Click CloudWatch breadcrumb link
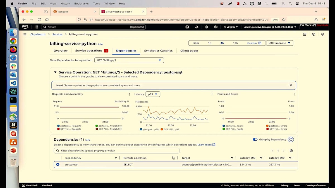This screenshot has width=335, height=188. (x=38, y=34)
